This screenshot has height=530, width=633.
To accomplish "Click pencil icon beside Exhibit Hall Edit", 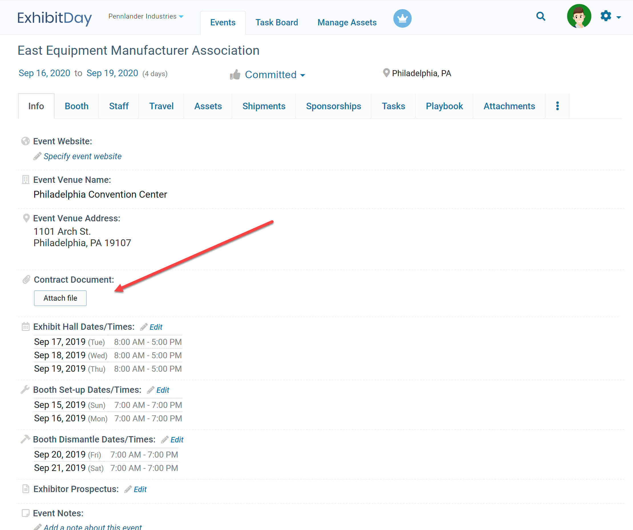I will (144, 327).
